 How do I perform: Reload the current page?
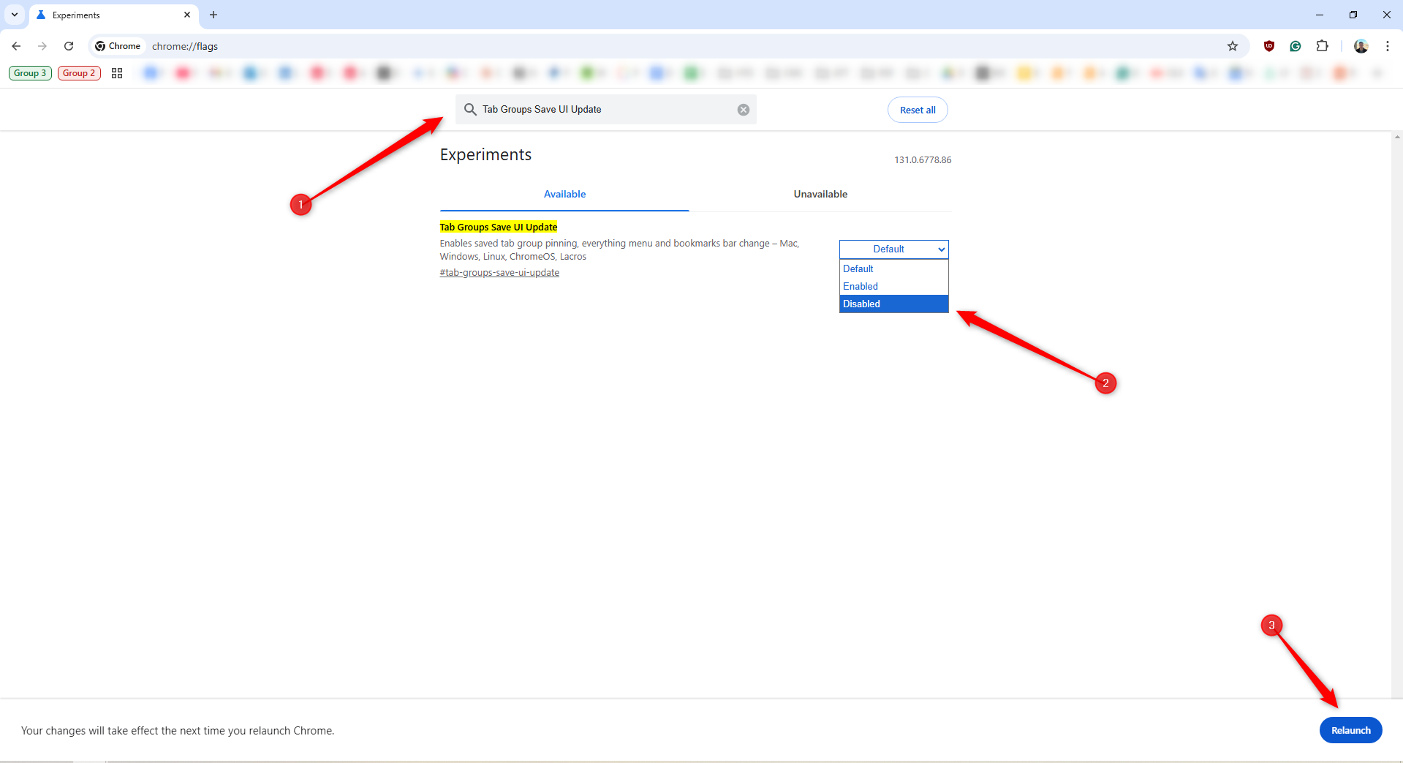point(69,46)
